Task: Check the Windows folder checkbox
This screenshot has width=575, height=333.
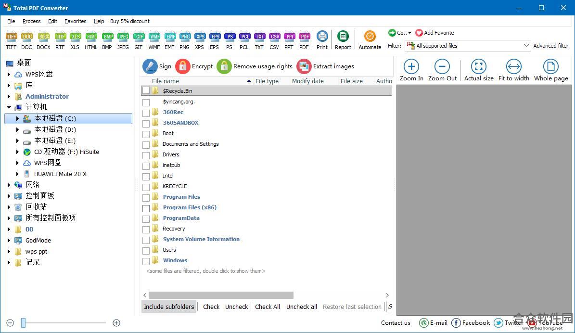Action: [146, 261]
